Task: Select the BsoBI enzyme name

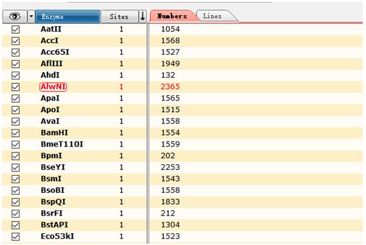Action: (x=53, y=190)
